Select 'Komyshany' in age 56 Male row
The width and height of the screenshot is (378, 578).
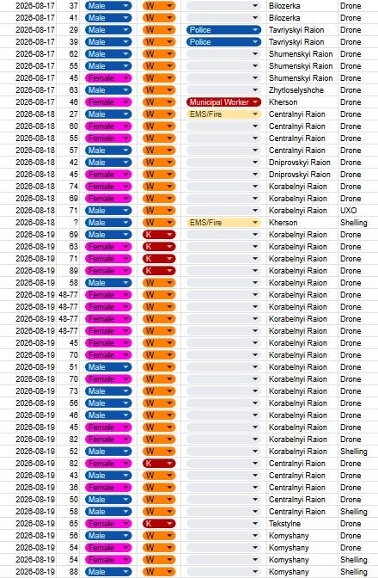[302, 536]
